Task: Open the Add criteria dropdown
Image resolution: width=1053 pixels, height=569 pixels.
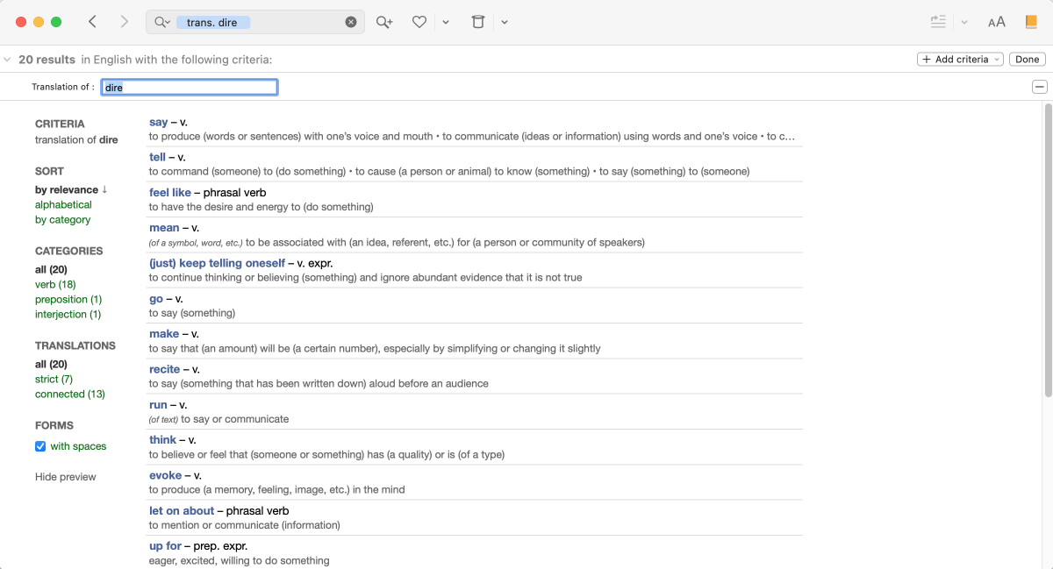Action: [x=961, y=60]
